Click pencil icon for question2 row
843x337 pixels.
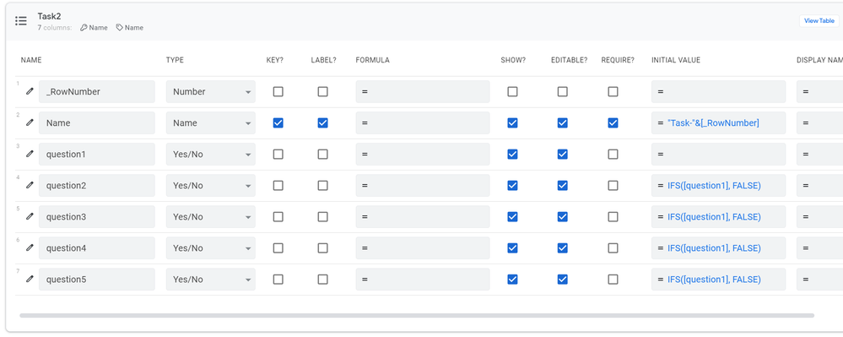(30, 185)
